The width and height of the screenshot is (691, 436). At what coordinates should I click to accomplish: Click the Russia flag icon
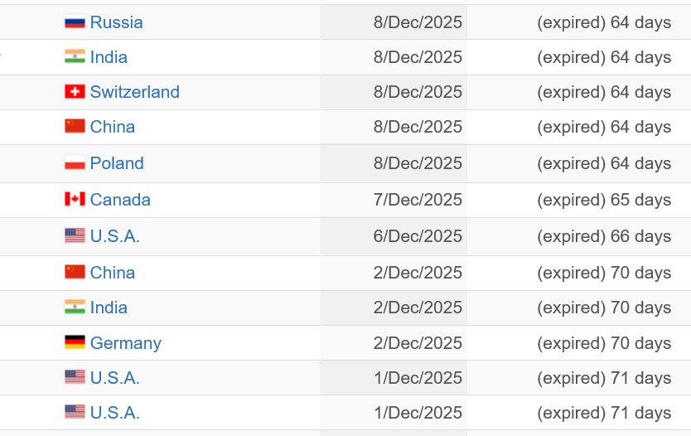(75, 22)
